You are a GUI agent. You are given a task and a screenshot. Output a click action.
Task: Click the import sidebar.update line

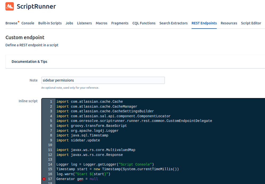[x=78, y=140]
